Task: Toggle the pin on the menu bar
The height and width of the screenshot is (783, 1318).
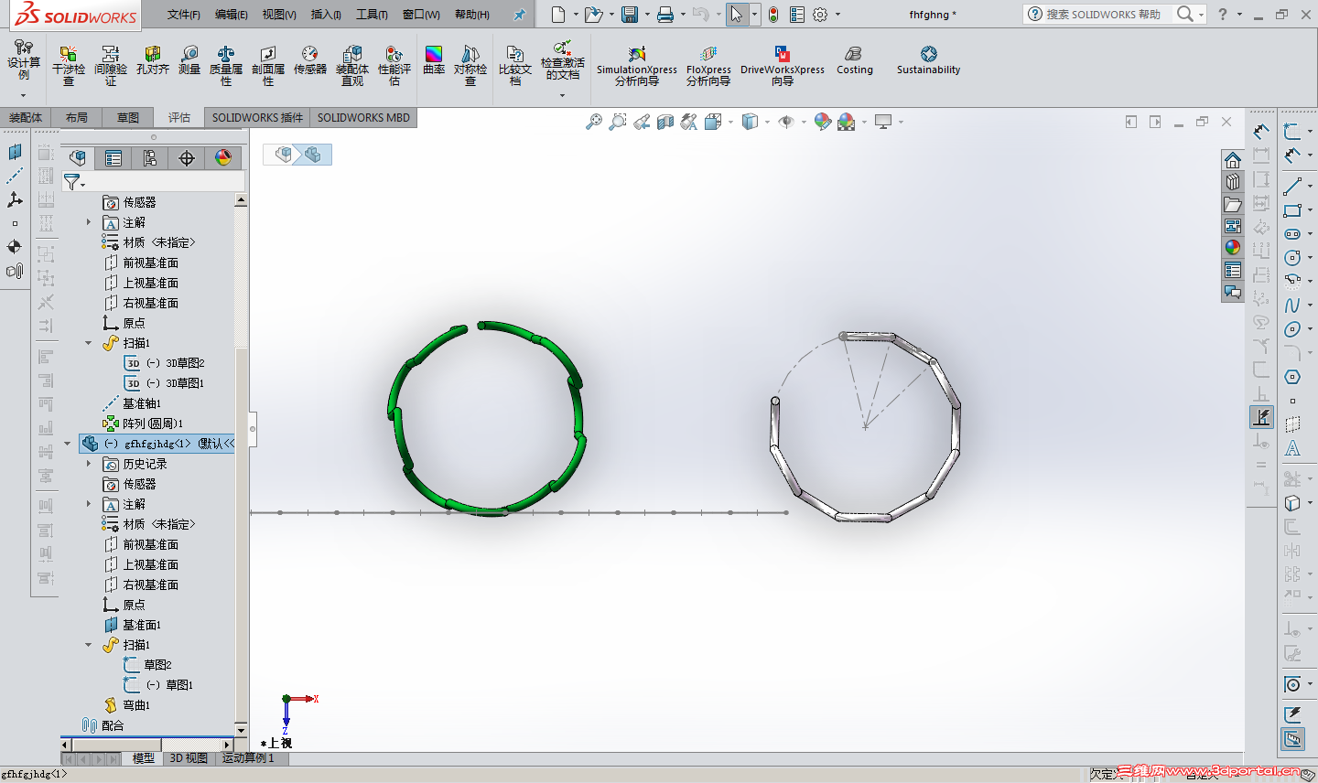Action: click(519, 15)
